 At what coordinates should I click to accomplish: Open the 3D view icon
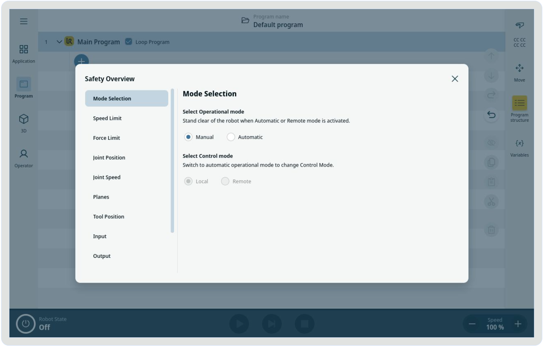pos(24,119)
